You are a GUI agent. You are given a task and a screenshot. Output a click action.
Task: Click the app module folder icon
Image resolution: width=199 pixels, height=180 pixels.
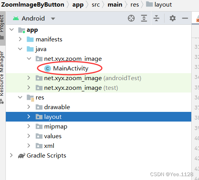(x=22, y=30)
